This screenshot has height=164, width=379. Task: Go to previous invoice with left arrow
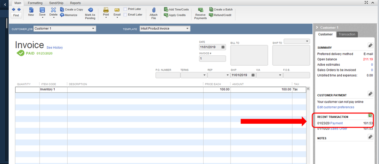tap(14, 9)
